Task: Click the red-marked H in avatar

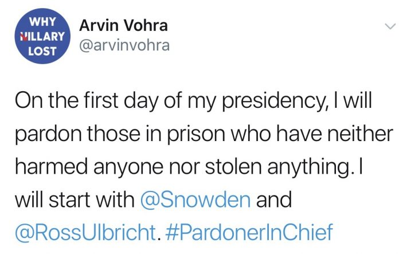Action: tap(24, 37)
